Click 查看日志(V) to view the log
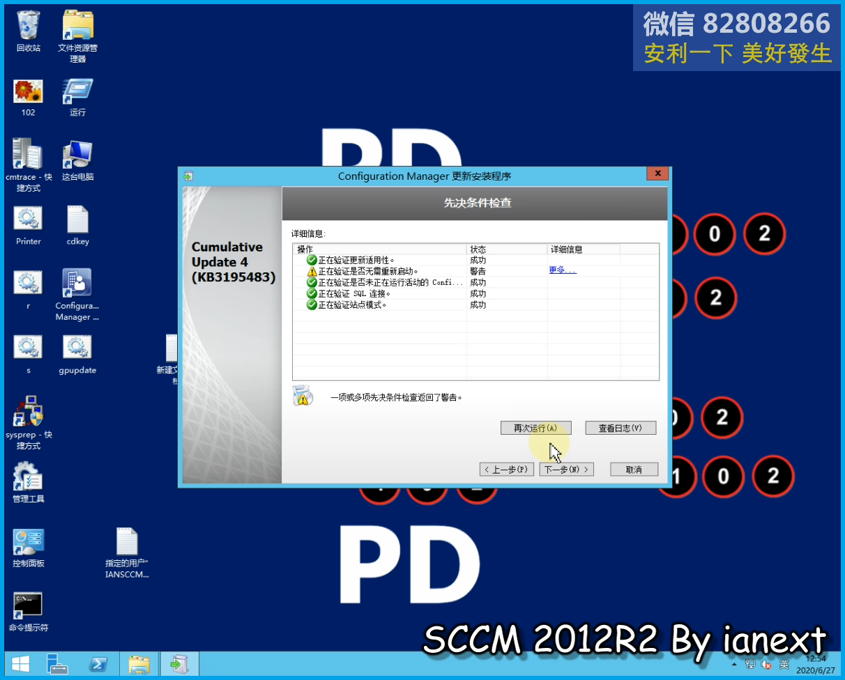The width and height of the screenshot is (845, 680). pyautogui.click(x=621, y=428)
